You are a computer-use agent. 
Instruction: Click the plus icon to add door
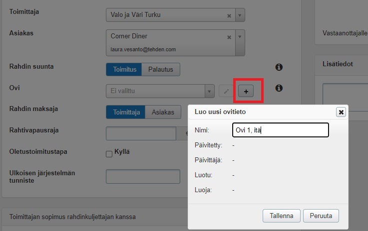(x=246, y=91)
